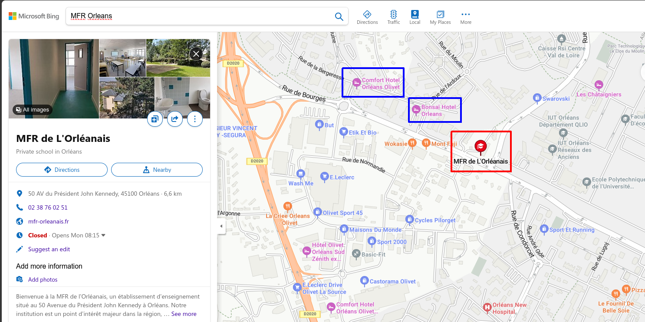
Task: Open mfr-orleanais.fr website link
Action: coord(49,221)
